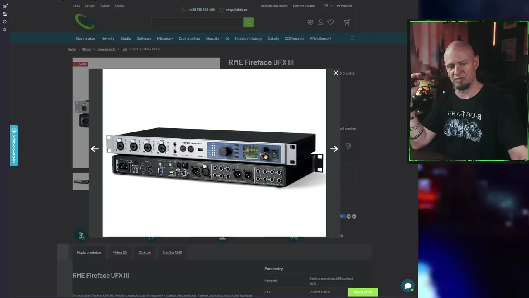The width and height of the screenshot is (529, 298).
Task: Open the Novinky category
Action: pyautogui.click(x=108, y=38)
